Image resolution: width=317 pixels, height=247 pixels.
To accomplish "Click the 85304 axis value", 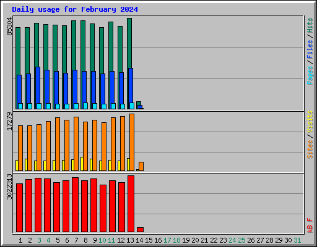I will point(9,27).
